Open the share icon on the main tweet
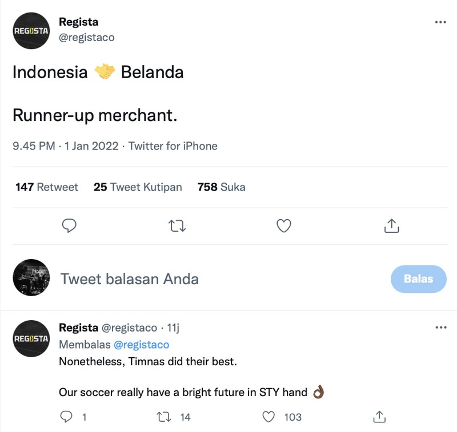This screenshot has width=457, height=432. coord(391,226)
